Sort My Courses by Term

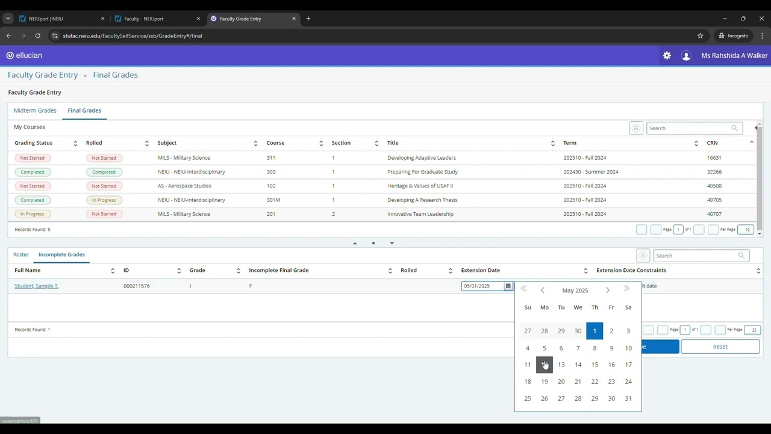coord(696,143)
